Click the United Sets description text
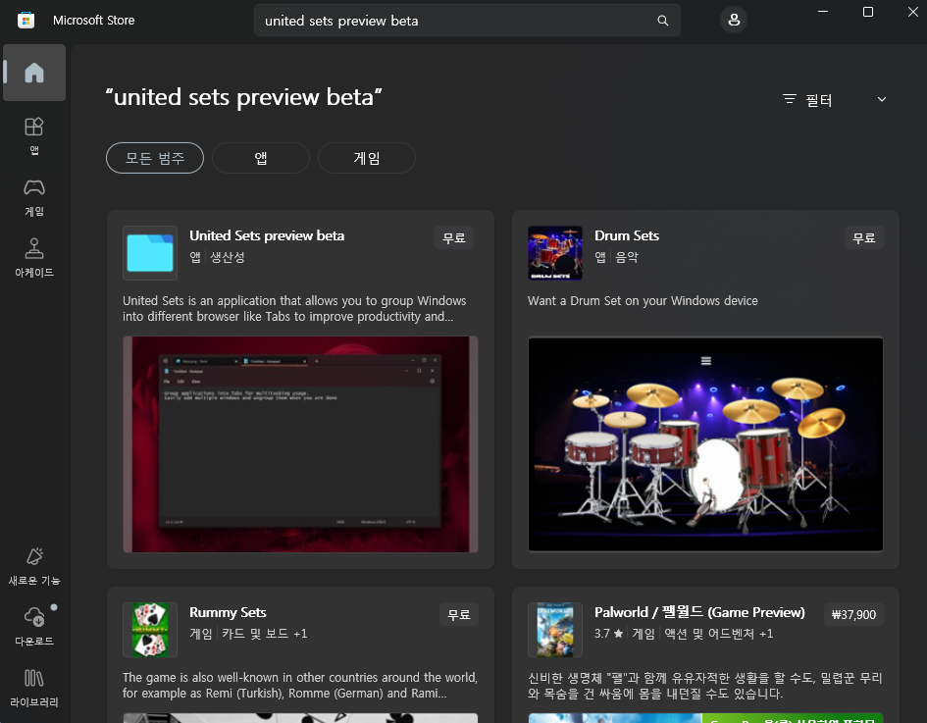Image resolution: width=927 pixels, height=723 pixels. [x=294, y=309]
